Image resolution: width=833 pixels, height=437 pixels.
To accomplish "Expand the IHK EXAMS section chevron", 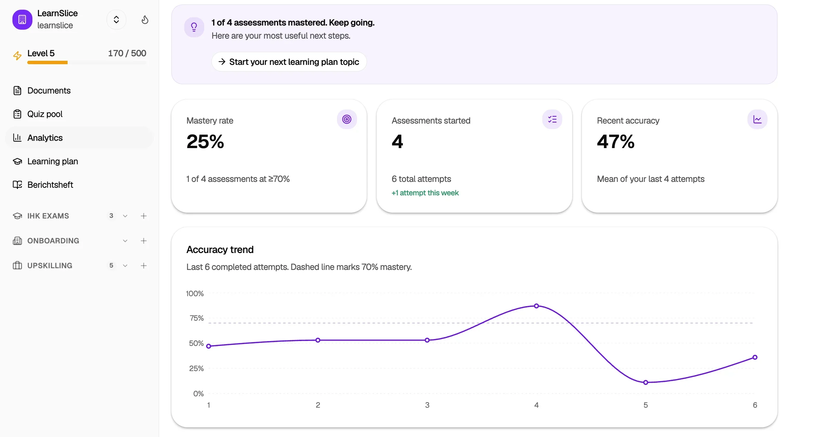I will tap(125, 216).
